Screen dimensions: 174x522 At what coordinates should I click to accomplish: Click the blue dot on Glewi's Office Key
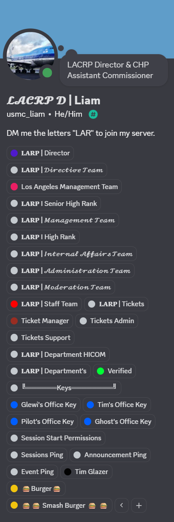(14, 405)
